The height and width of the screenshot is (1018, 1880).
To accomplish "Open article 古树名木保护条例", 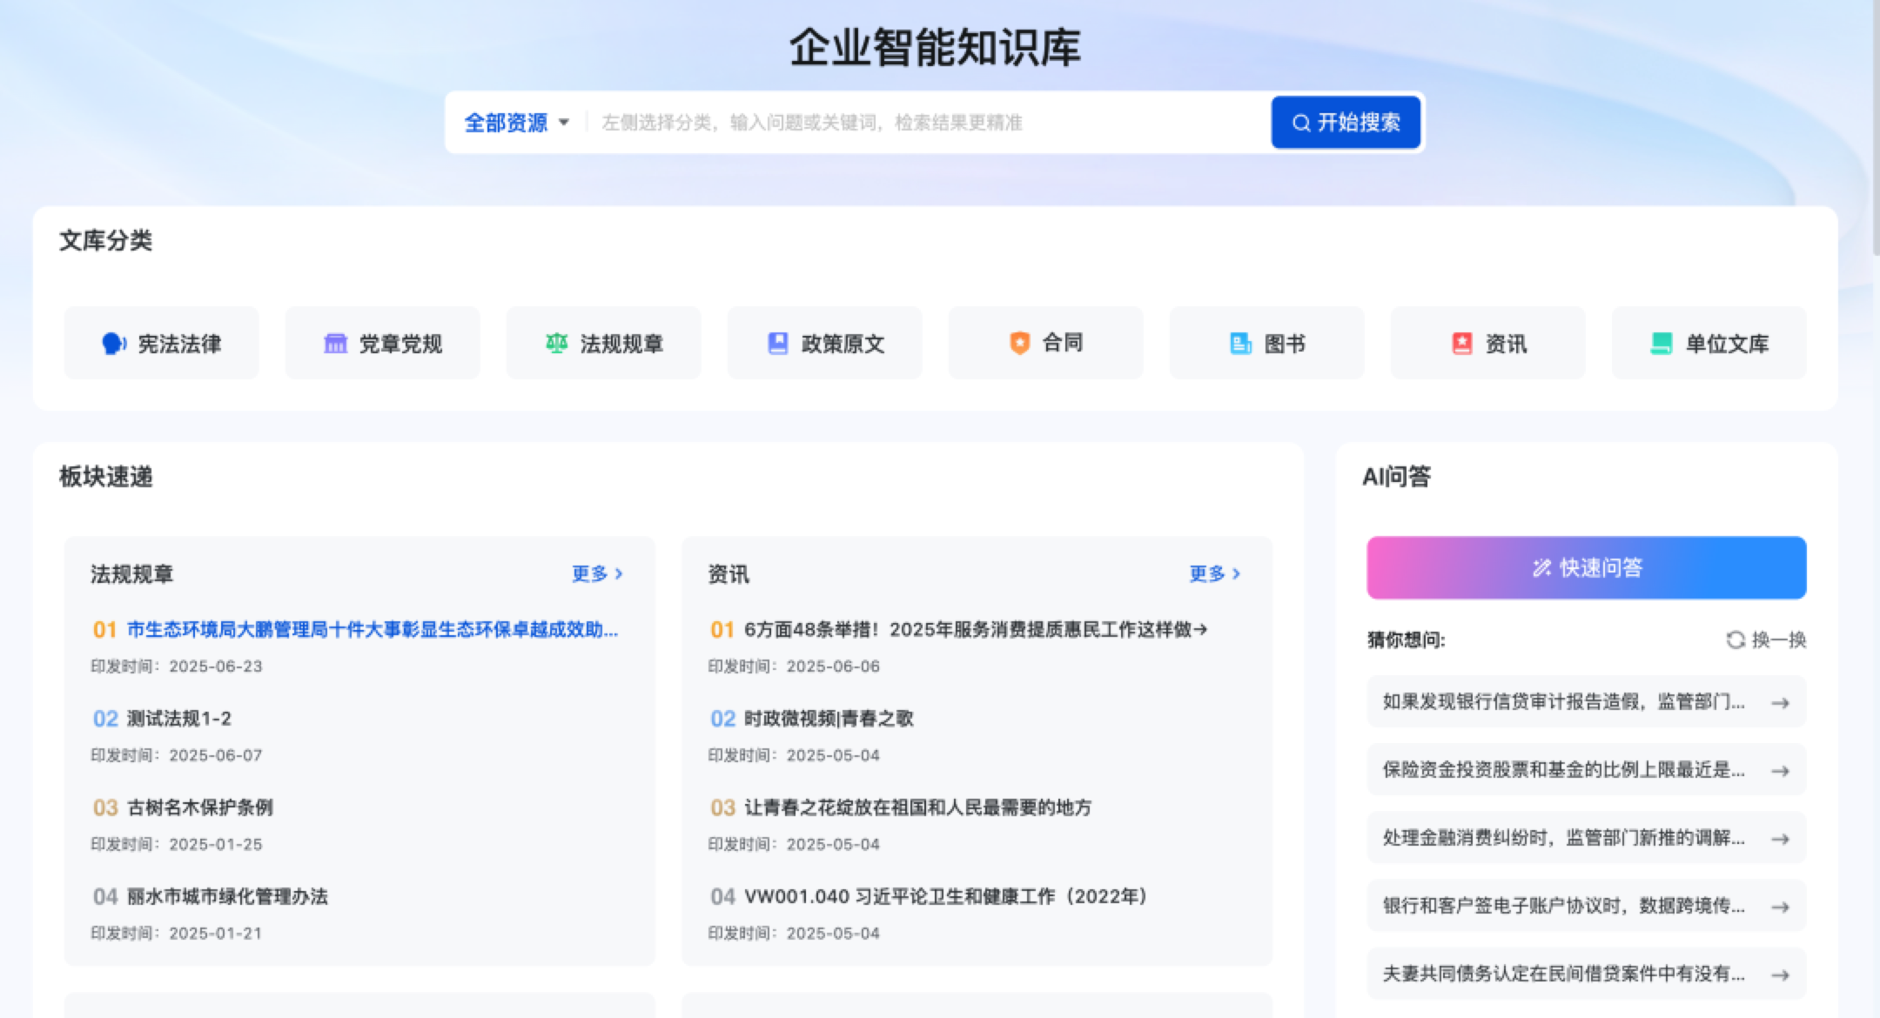I will coord(199,807).
